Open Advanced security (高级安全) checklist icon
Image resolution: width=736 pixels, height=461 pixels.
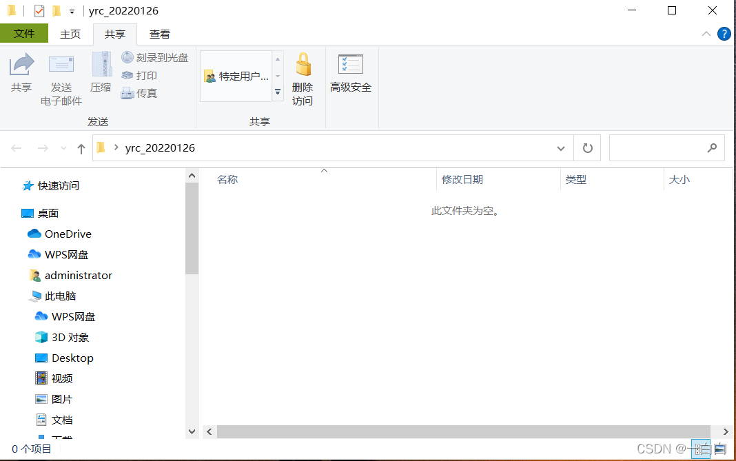pos(351,64)
